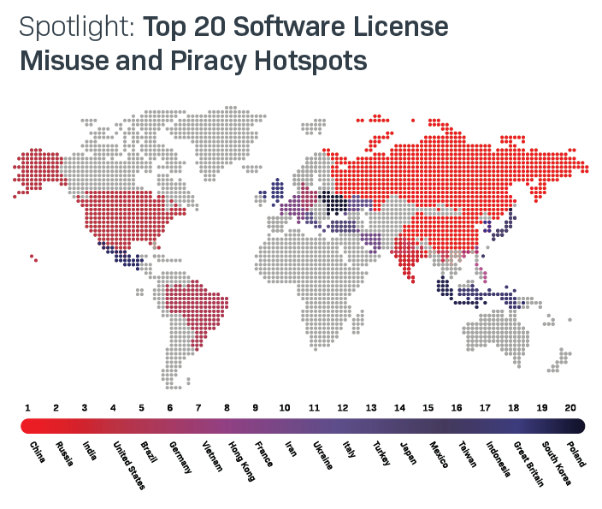Click the 'Mexico' legend label
The width and height of the screenshot is (602, 509).
point(439,454)
